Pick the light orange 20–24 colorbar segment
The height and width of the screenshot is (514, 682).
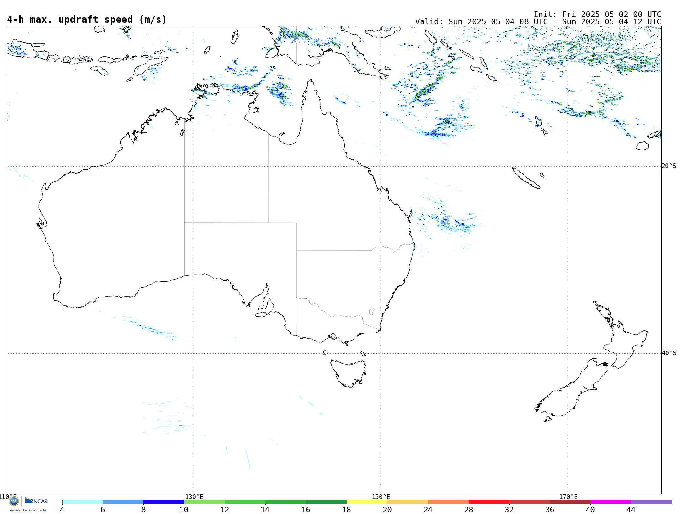(x=408, y=502)
